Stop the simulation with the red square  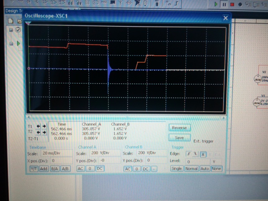232,4
